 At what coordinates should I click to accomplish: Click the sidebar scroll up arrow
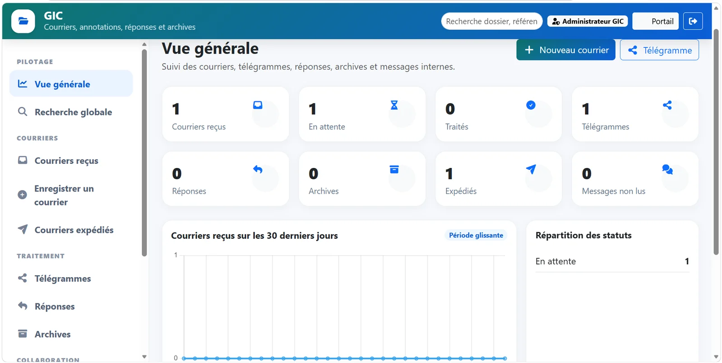click(x=144, y=44)
